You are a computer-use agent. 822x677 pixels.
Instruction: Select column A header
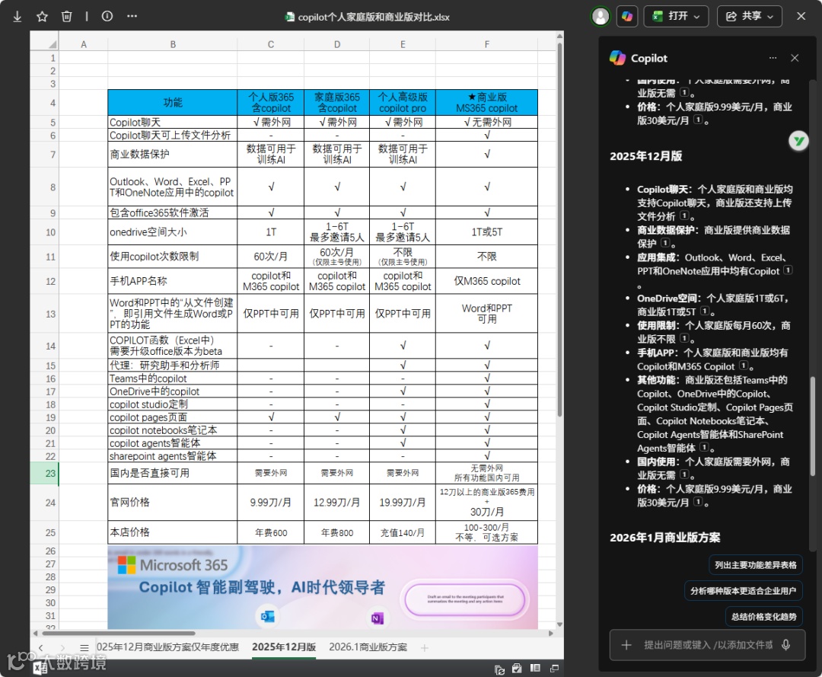tap(84, 45)
